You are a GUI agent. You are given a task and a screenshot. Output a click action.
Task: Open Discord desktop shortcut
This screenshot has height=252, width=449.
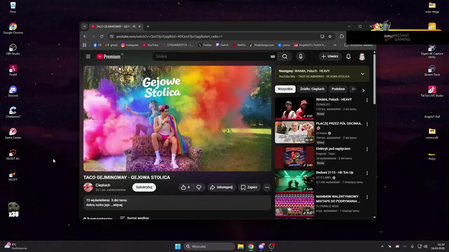click(x=13, y=91)
